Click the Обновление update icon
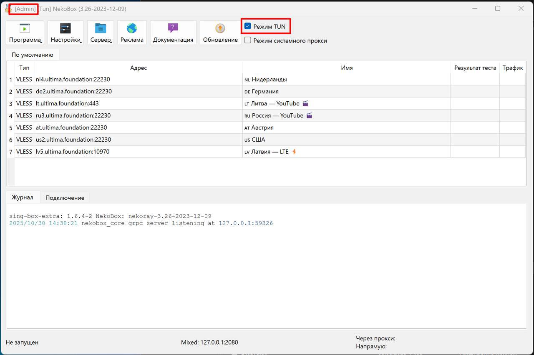The width and height of the screenshot is (534, 355). [220, 28]
